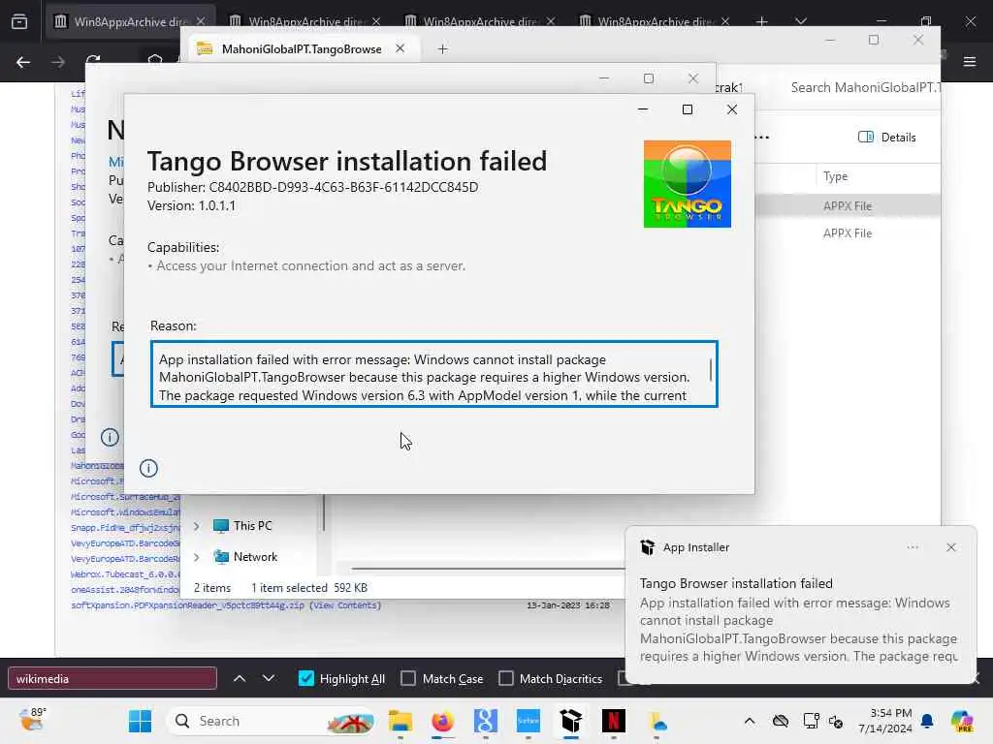This screenshot has height=744, width=993.
Task: Expand the This PC tree node
Action: [197, 526]
